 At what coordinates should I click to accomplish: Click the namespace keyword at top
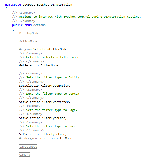pyautogui.click(x=13, y=5)
